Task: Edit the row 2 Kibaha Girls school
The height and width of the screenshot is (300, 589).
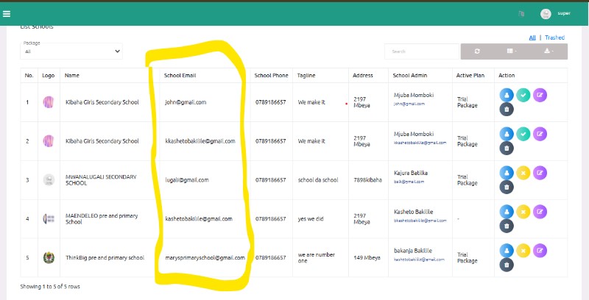Action: [540, 133]
